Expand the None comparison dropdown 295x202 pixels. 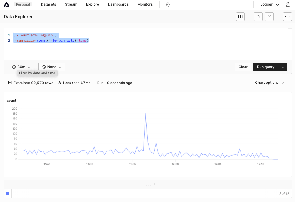[52, 67]
